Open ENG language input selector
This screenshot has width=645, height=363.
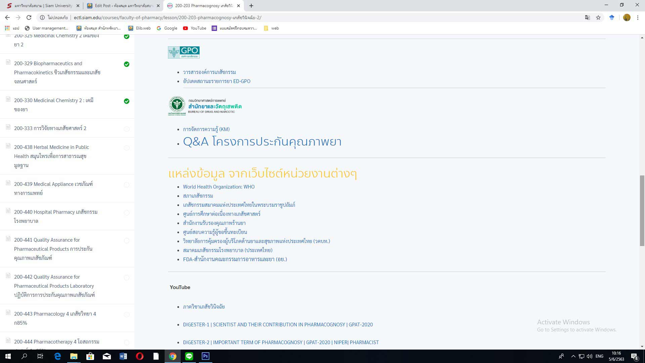pos(599,356)
